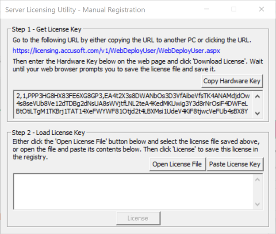Select the 'Step 1 - Get License Key' label

pos(46,30)
